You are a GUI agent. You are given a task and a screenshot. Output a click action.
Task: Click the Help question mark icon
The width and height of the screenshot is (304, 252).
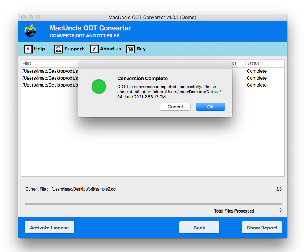pyautogui.click(x=29, y=49)
